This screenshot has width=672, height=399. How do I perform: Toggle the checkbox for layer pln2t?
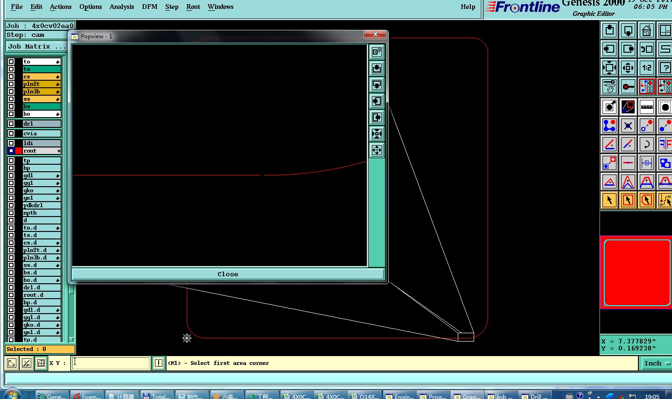(11, 84)
